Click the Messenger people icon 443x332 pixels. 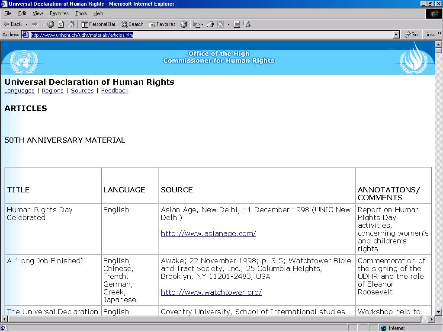247,24
